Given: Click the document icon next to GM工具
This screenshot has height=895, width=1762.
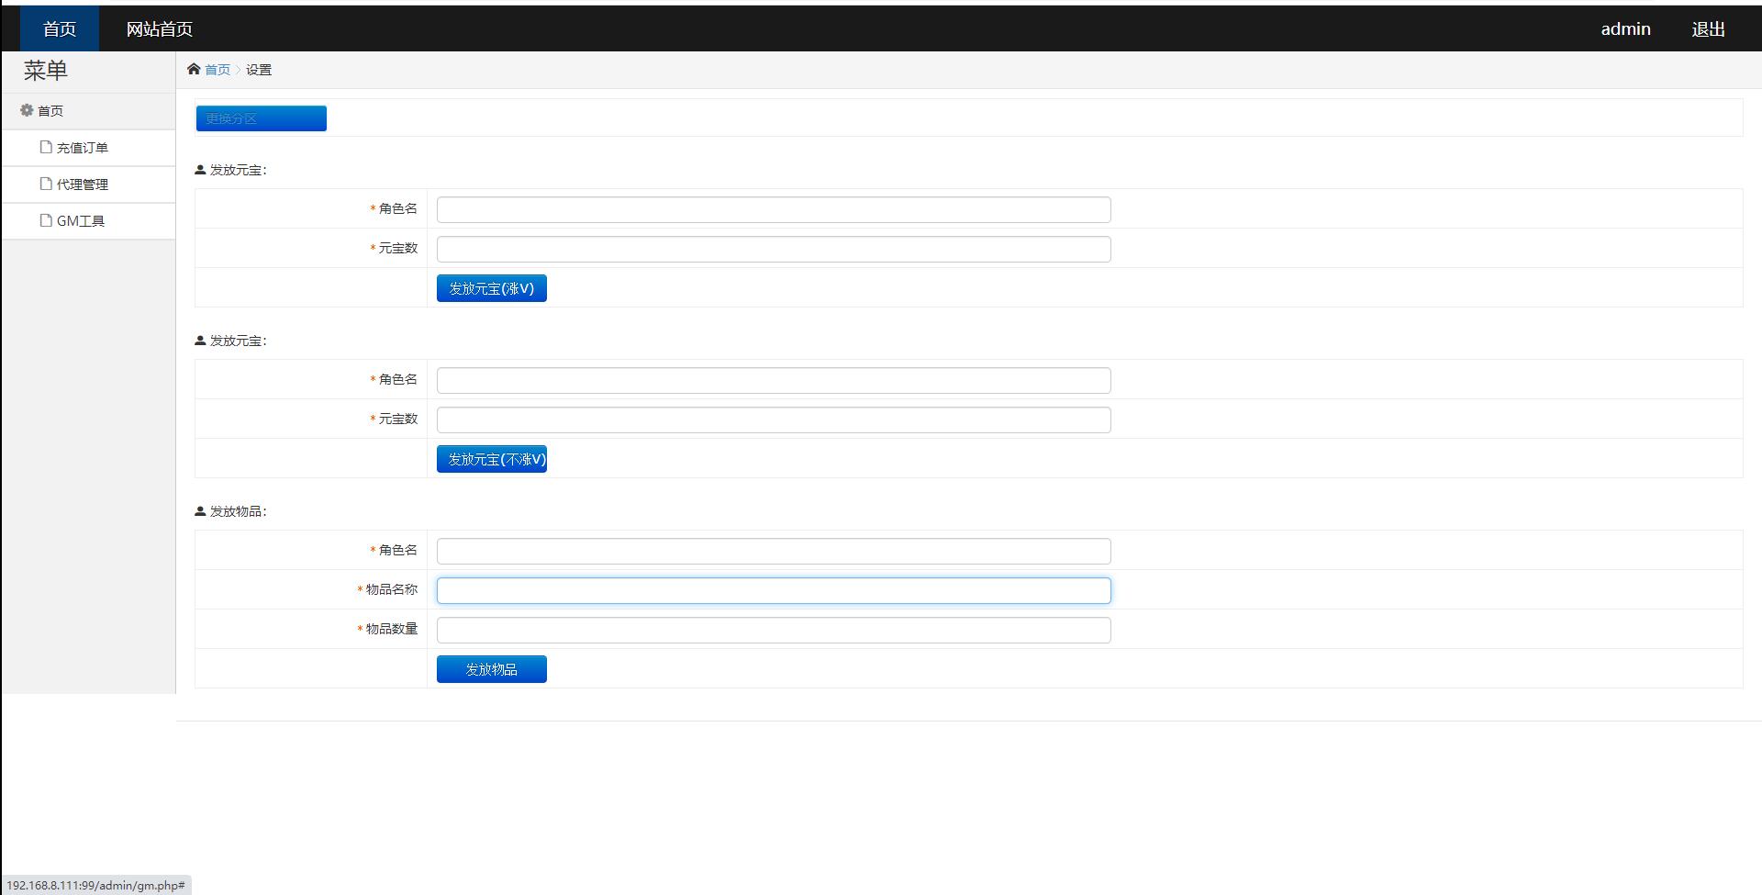Looking at the screenshot, I should (x=46, y=220).
